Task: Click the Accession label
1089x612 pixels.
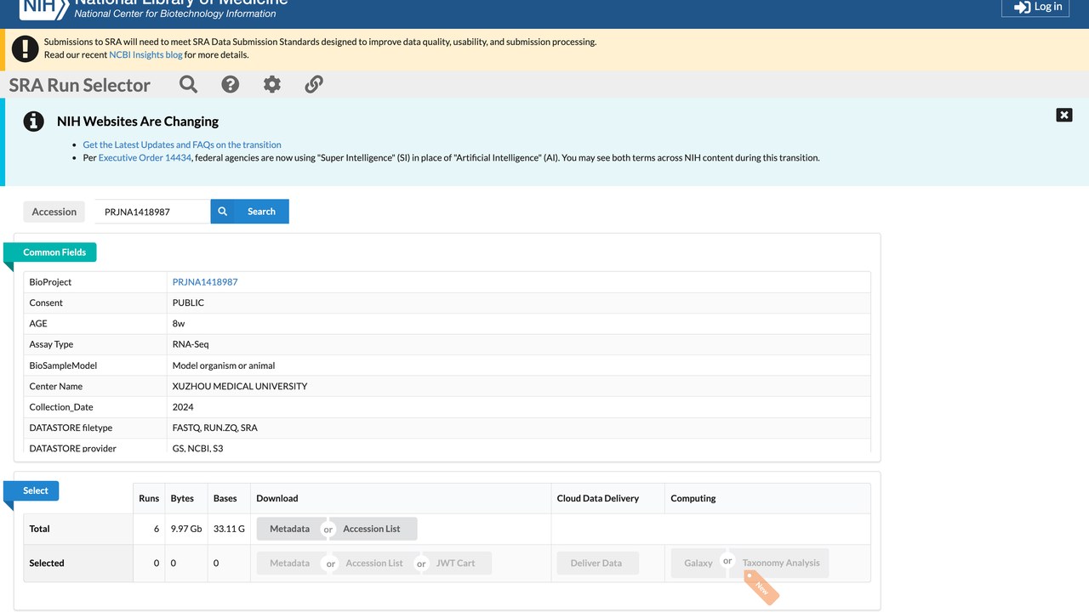Action: 54,212
